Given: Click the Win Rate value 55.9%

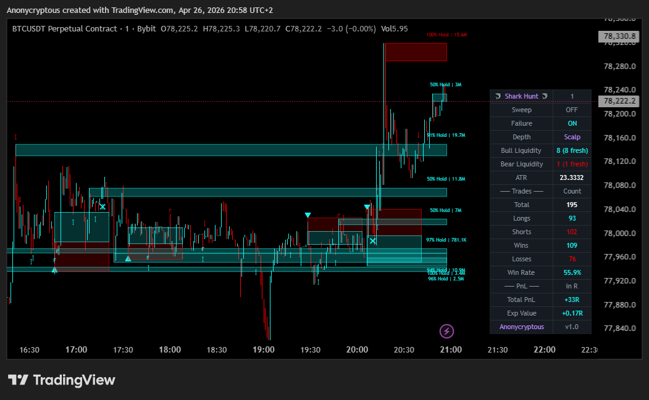Looking at the screenshot, I should click(572, 272).
